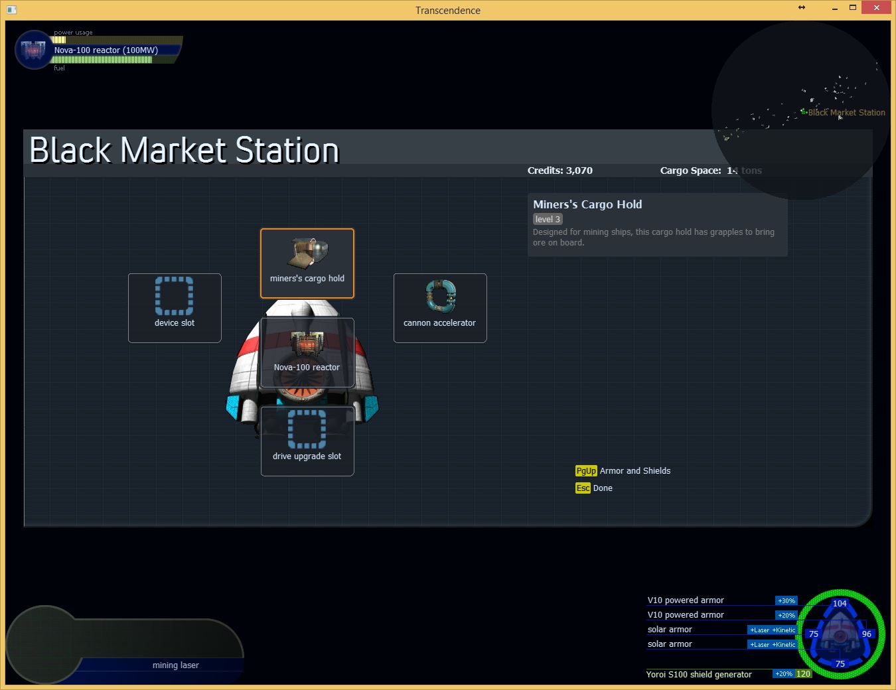The height and width of the screenshot is (690, 896).
Task: Close the Transcendence window
Action: pyautogui.click(x=877, y=8)
